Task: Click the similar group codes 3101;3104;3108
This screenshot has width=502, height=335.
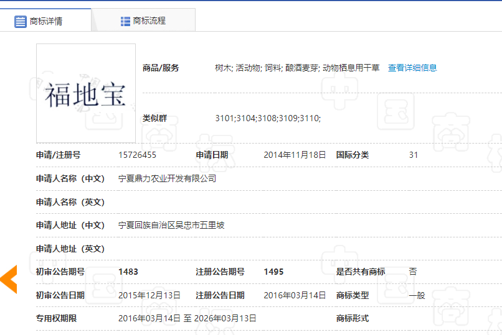Action: [268, 117]
